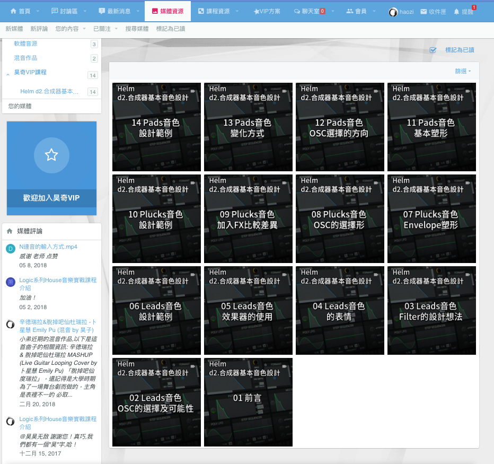Click the 歡迎加入昊奇VIP banner button
This screenshot has width=494, height=464.
(51, 198)
